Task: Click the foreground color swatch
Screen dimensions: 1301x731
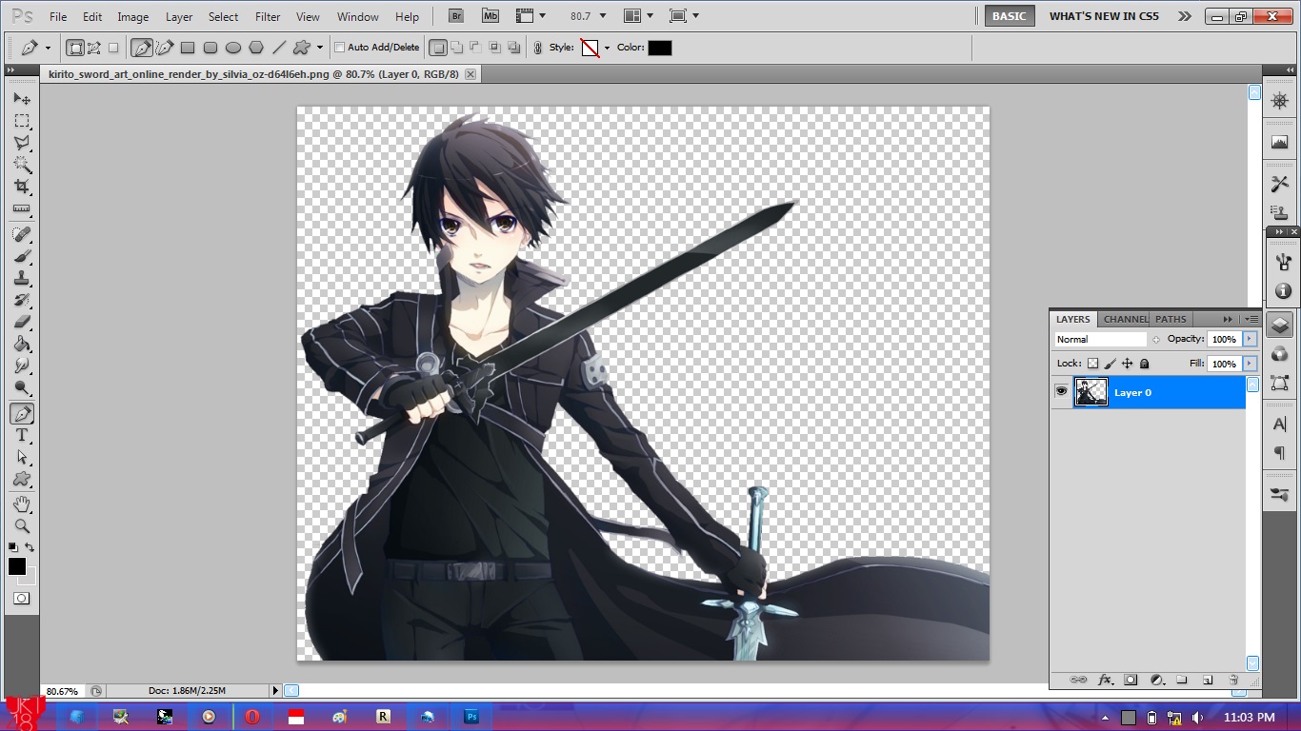Action: [17, 566]
